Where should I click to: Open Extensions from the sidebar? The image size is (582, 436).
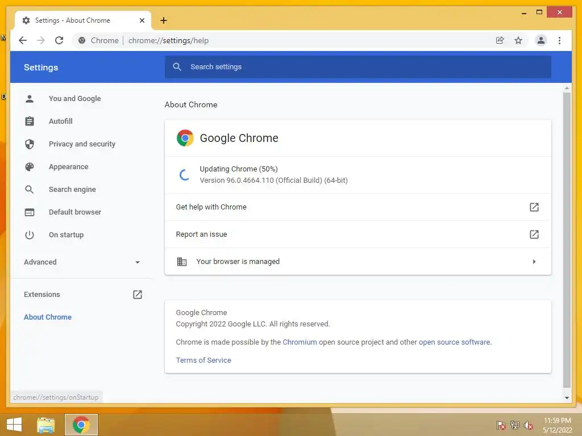(x=42, y=295)
